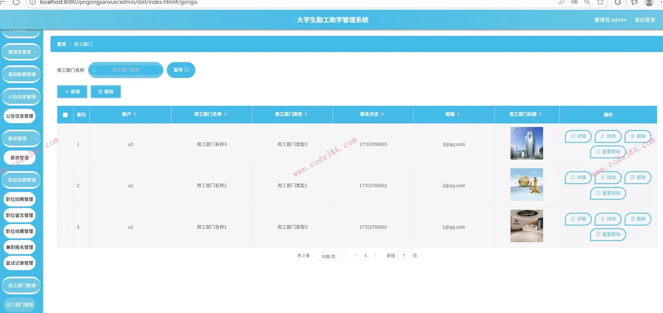Open the globe cover image for a2

click(527, 184)
